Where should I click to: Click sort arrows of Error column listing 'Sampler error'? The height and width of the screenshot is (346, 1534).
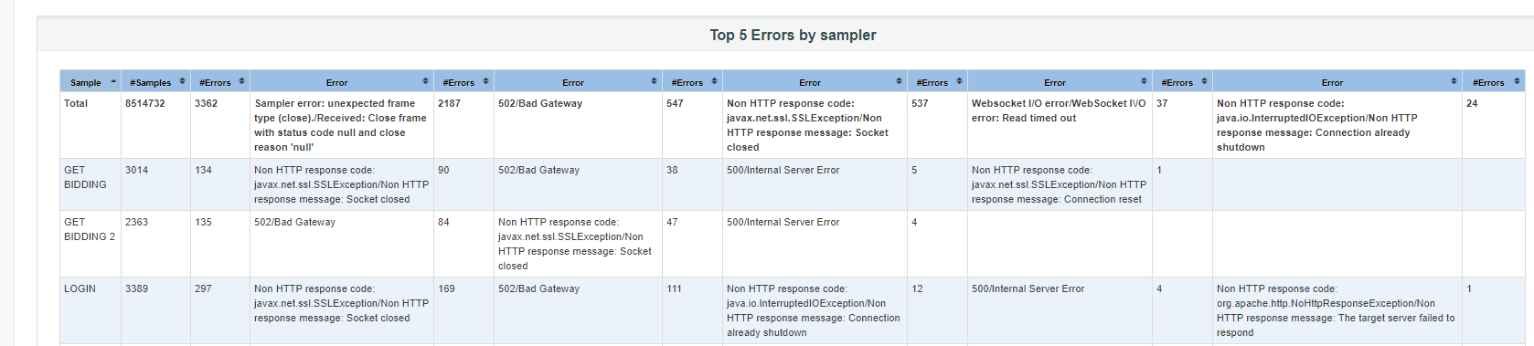click(x=425, y=81)
